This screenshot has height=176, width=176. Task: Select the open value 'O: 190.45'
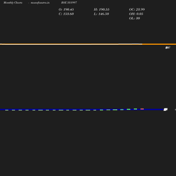[x=66, y=10]
